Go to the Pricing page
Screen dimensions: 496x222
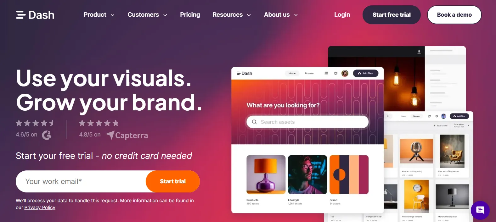(190, 15)
